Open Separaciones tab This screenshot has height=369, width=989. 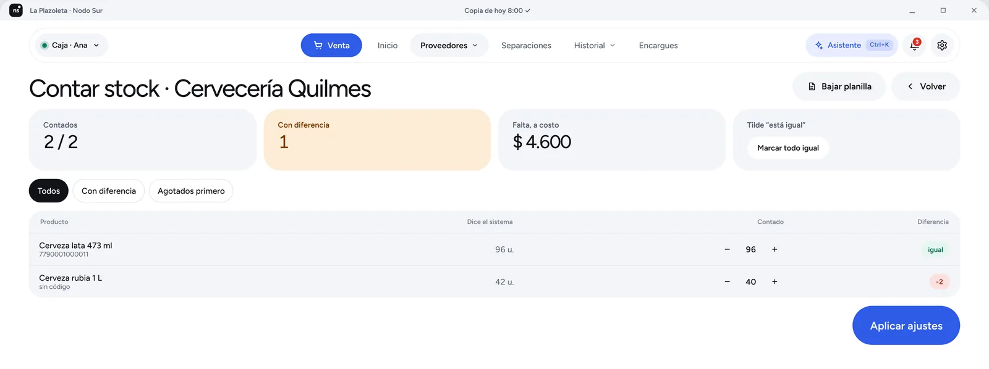pos(526,45)
